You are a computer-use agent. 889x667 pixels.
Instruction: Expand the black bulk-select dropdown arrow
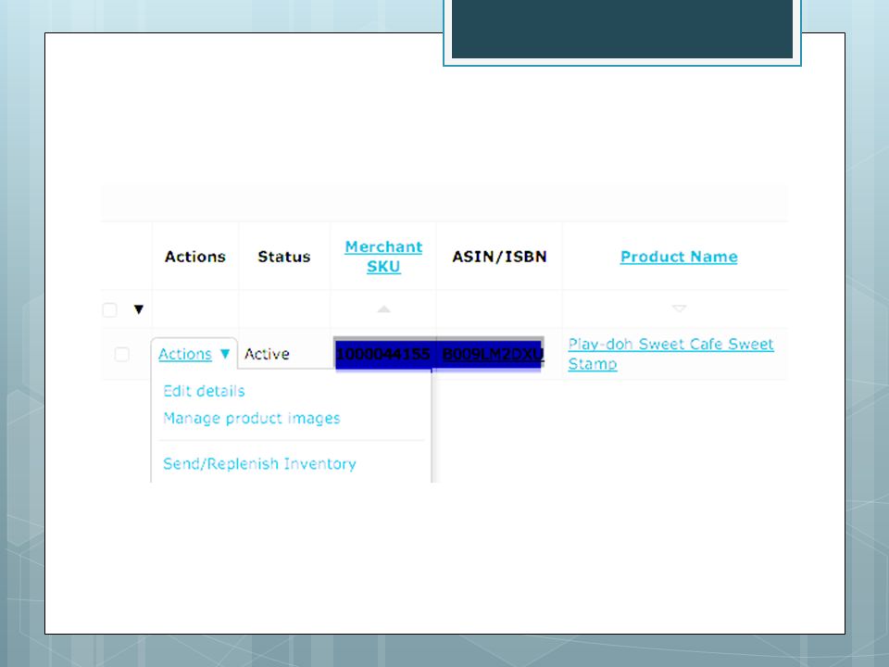139,309
